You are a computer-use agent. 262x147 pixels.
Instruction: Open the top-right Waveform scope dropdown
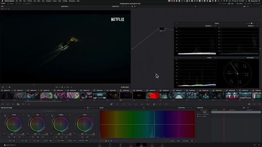click(x=251, y=26)
